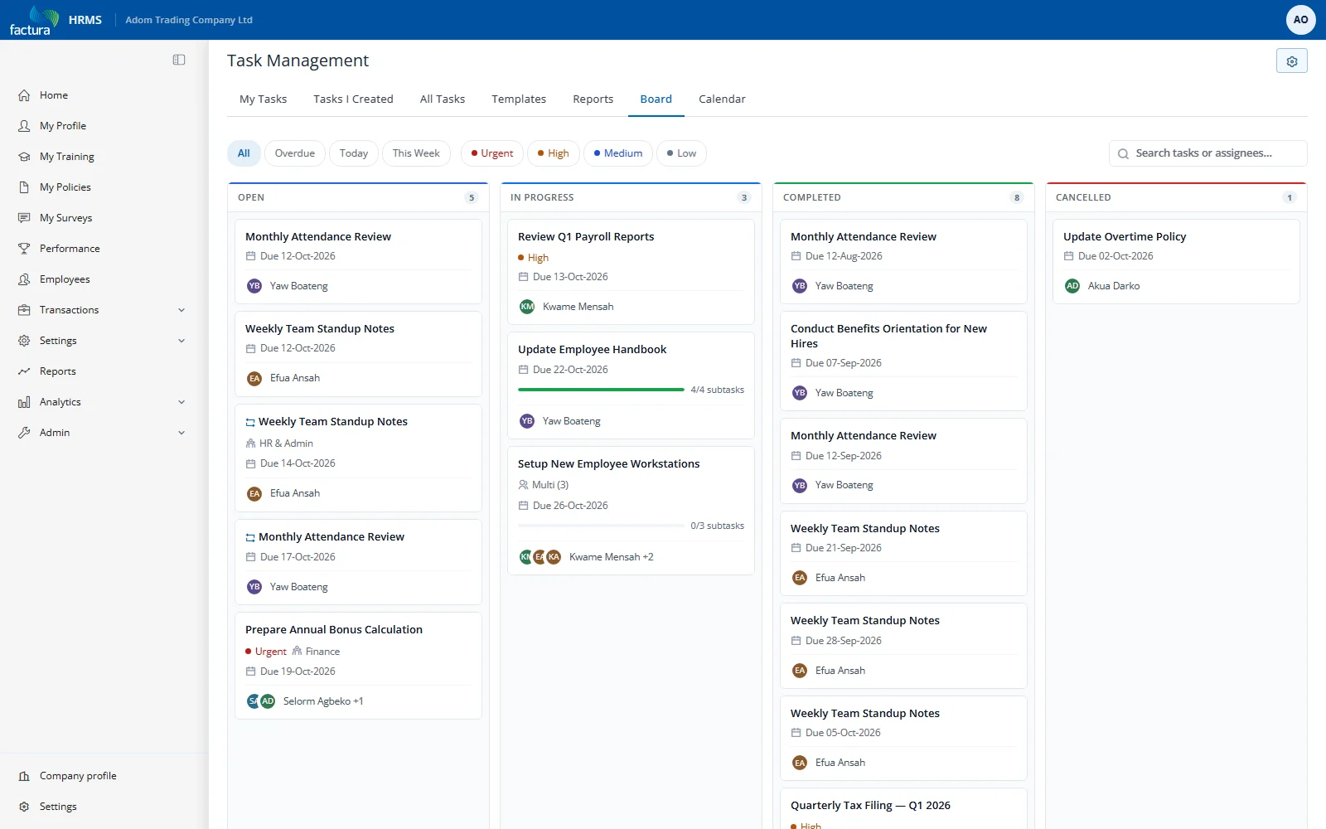Viewport: 1326px width, 829px height.
Task: Switch to the Calendar tab
Action: [x=722, y=99]
